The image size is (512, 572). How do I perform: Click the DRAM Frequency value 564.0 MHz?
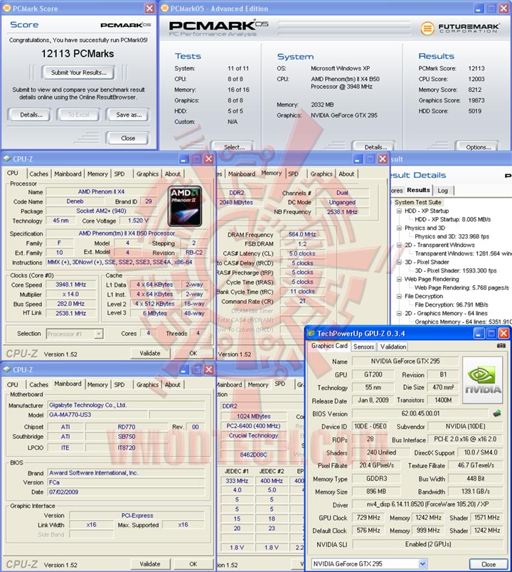coord(302,235)
